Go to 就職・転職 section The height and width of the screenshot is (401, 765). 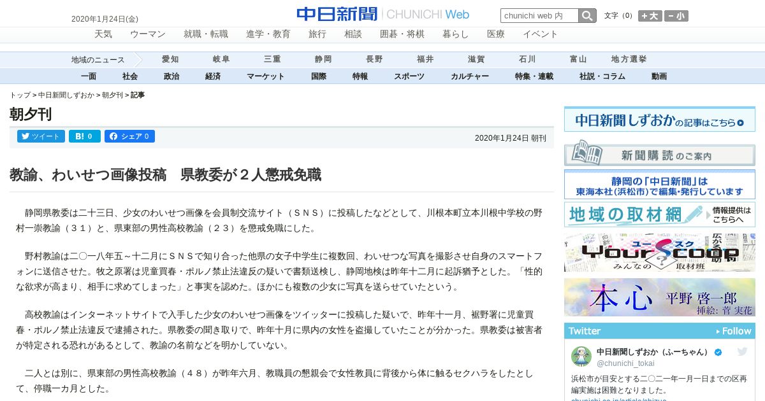[206, 34]
